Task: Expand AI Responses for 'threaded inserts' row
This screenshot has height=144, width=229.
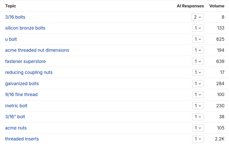Action: point(198,139)
